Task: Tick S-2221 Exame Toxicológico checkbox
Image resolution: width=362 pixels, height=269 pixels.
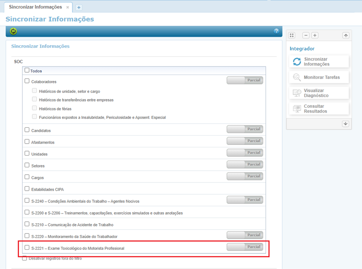Action: 27,248
